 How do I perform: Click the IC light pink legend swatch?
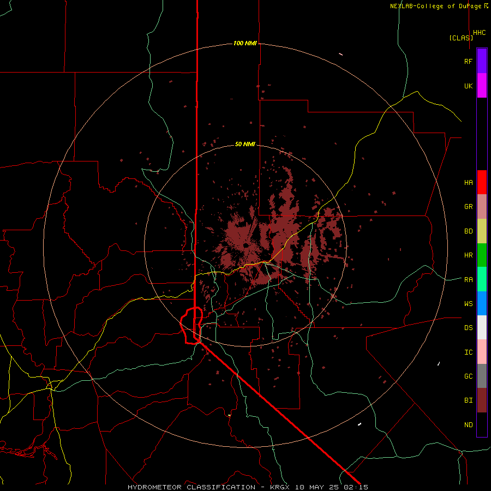(x=482, y=352)
